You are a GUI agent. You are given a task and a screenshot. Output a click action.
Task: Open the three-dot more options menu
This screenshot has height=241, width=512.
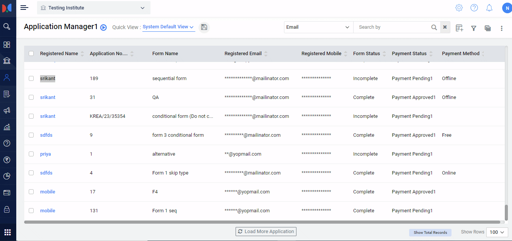point(502,28)
